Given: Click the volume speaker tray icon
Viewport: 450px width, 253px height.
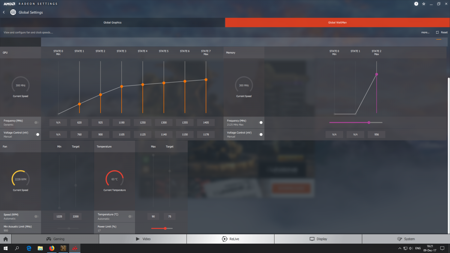Looking at the screenshot, I should point(411,248).
